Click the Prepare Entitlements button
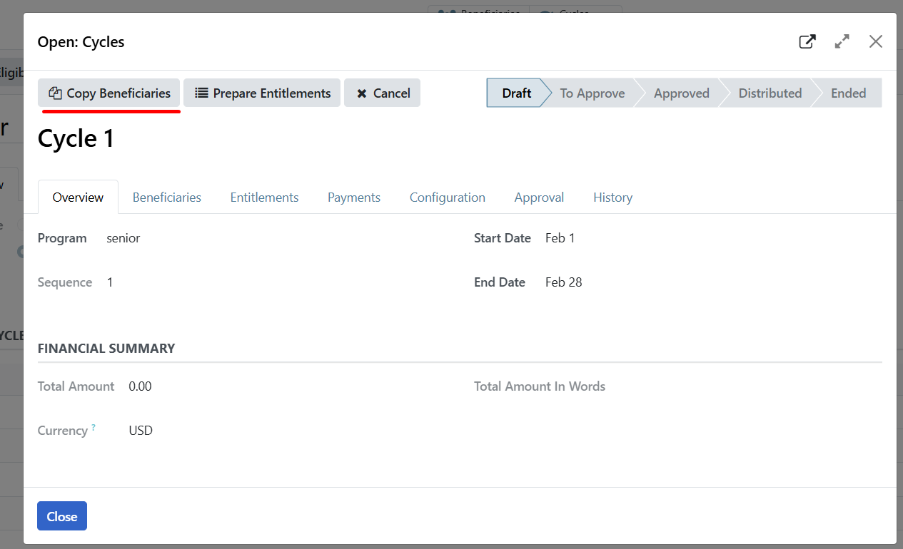The width and height of the screenshot is (903, 549). [262, 93]
